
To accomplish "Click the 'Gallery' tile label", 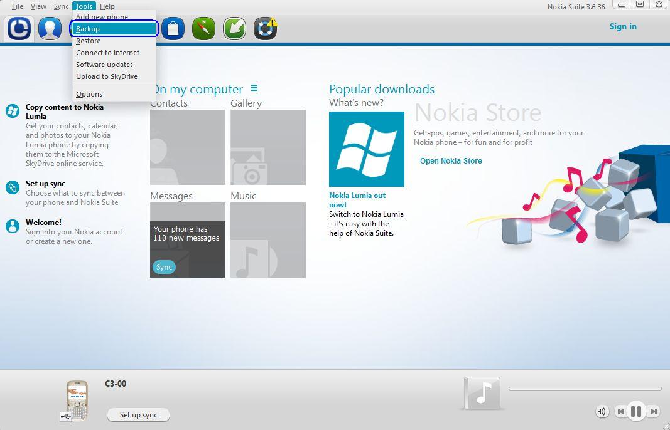I will (246, 103).
